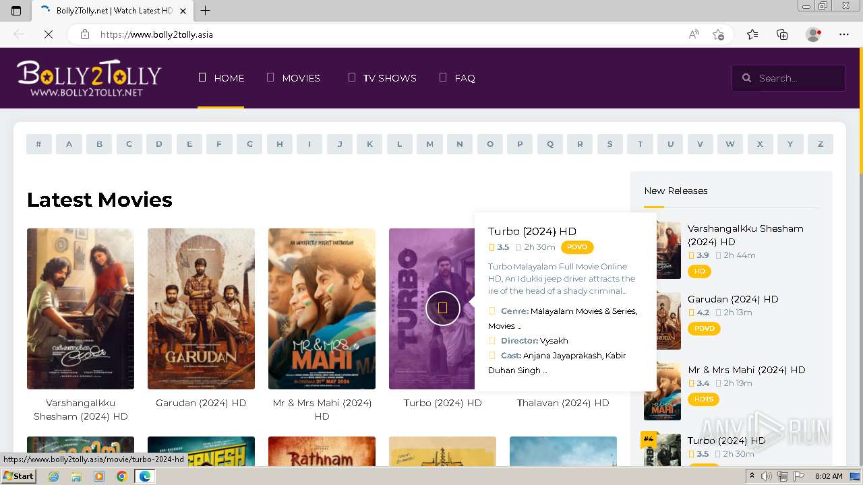Viewport: 863px width, 485px height.
Task: Open the MOVIES menu item
Action: point(293,78)
